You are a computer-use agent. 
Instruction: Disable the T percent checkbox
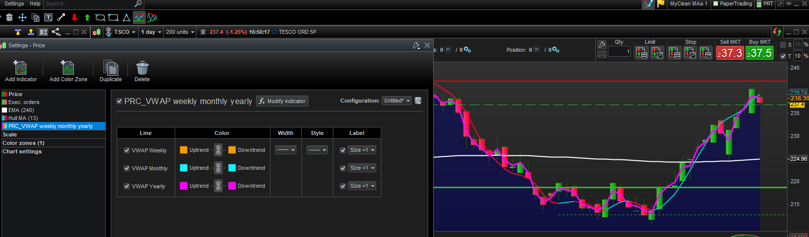tap(783, 56)
